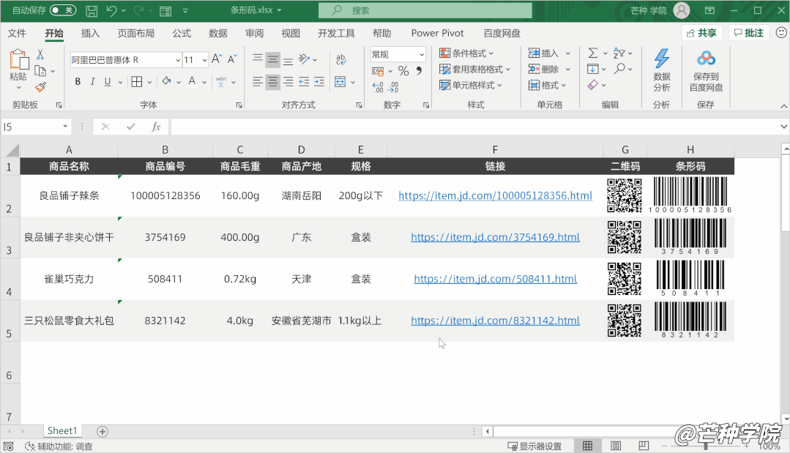Click the 数据分析 lightning icon
Image resolution: width=790 pixels, height=453 pixels.
[662, 59]
